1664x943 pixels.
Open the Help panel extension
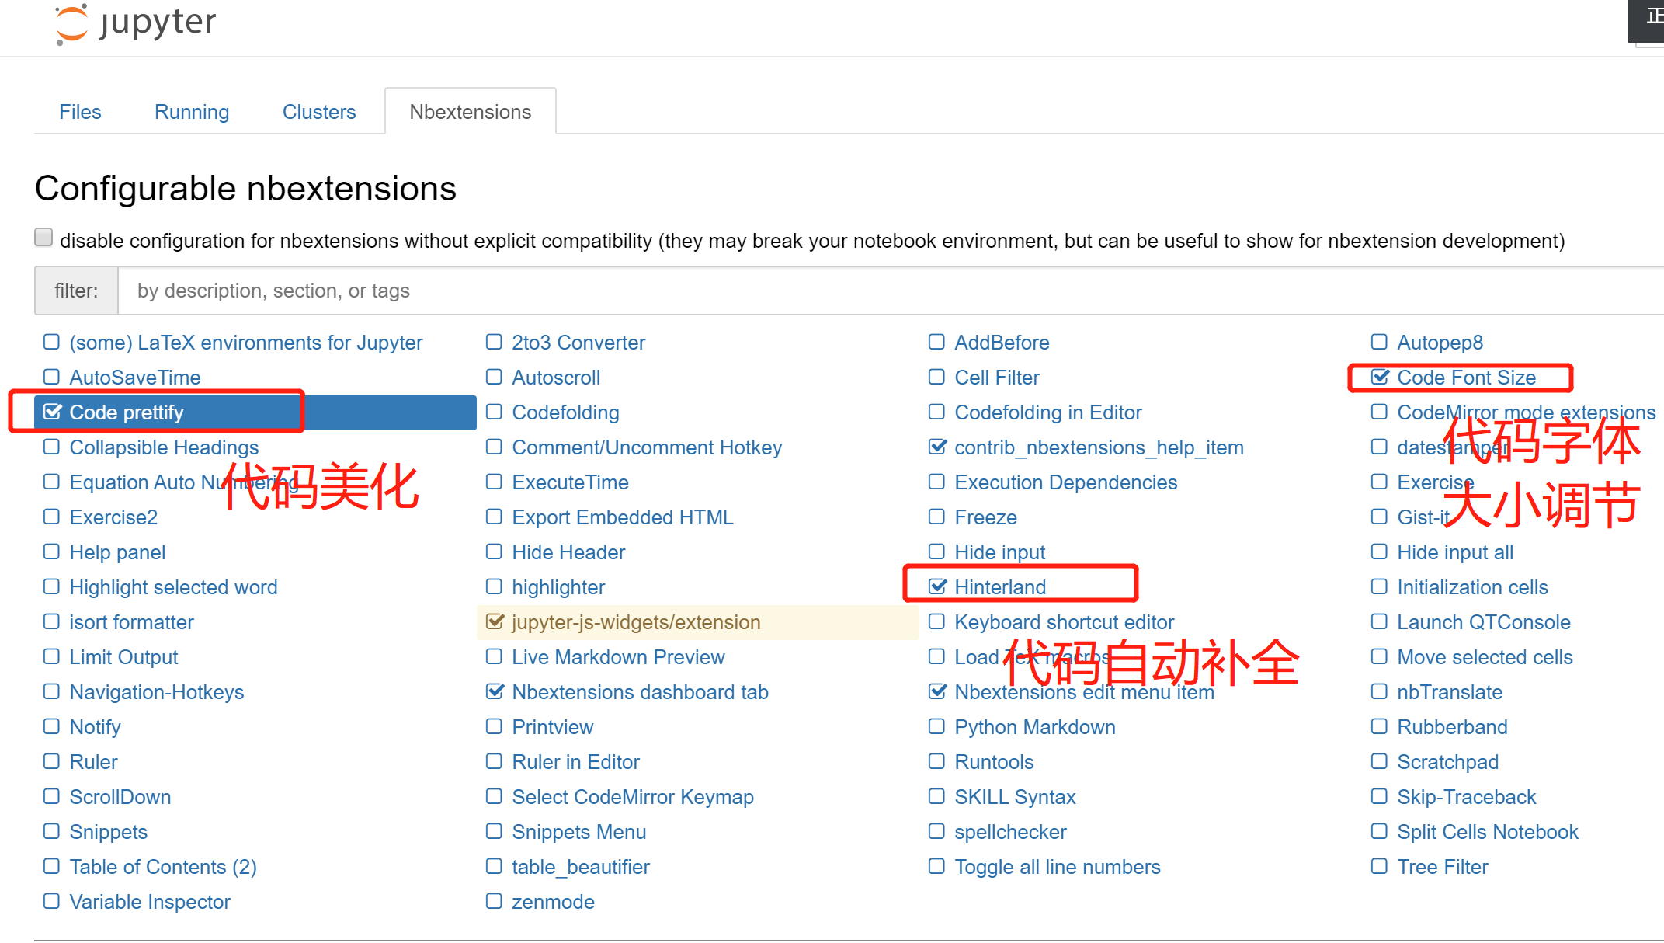click(117, 552)
